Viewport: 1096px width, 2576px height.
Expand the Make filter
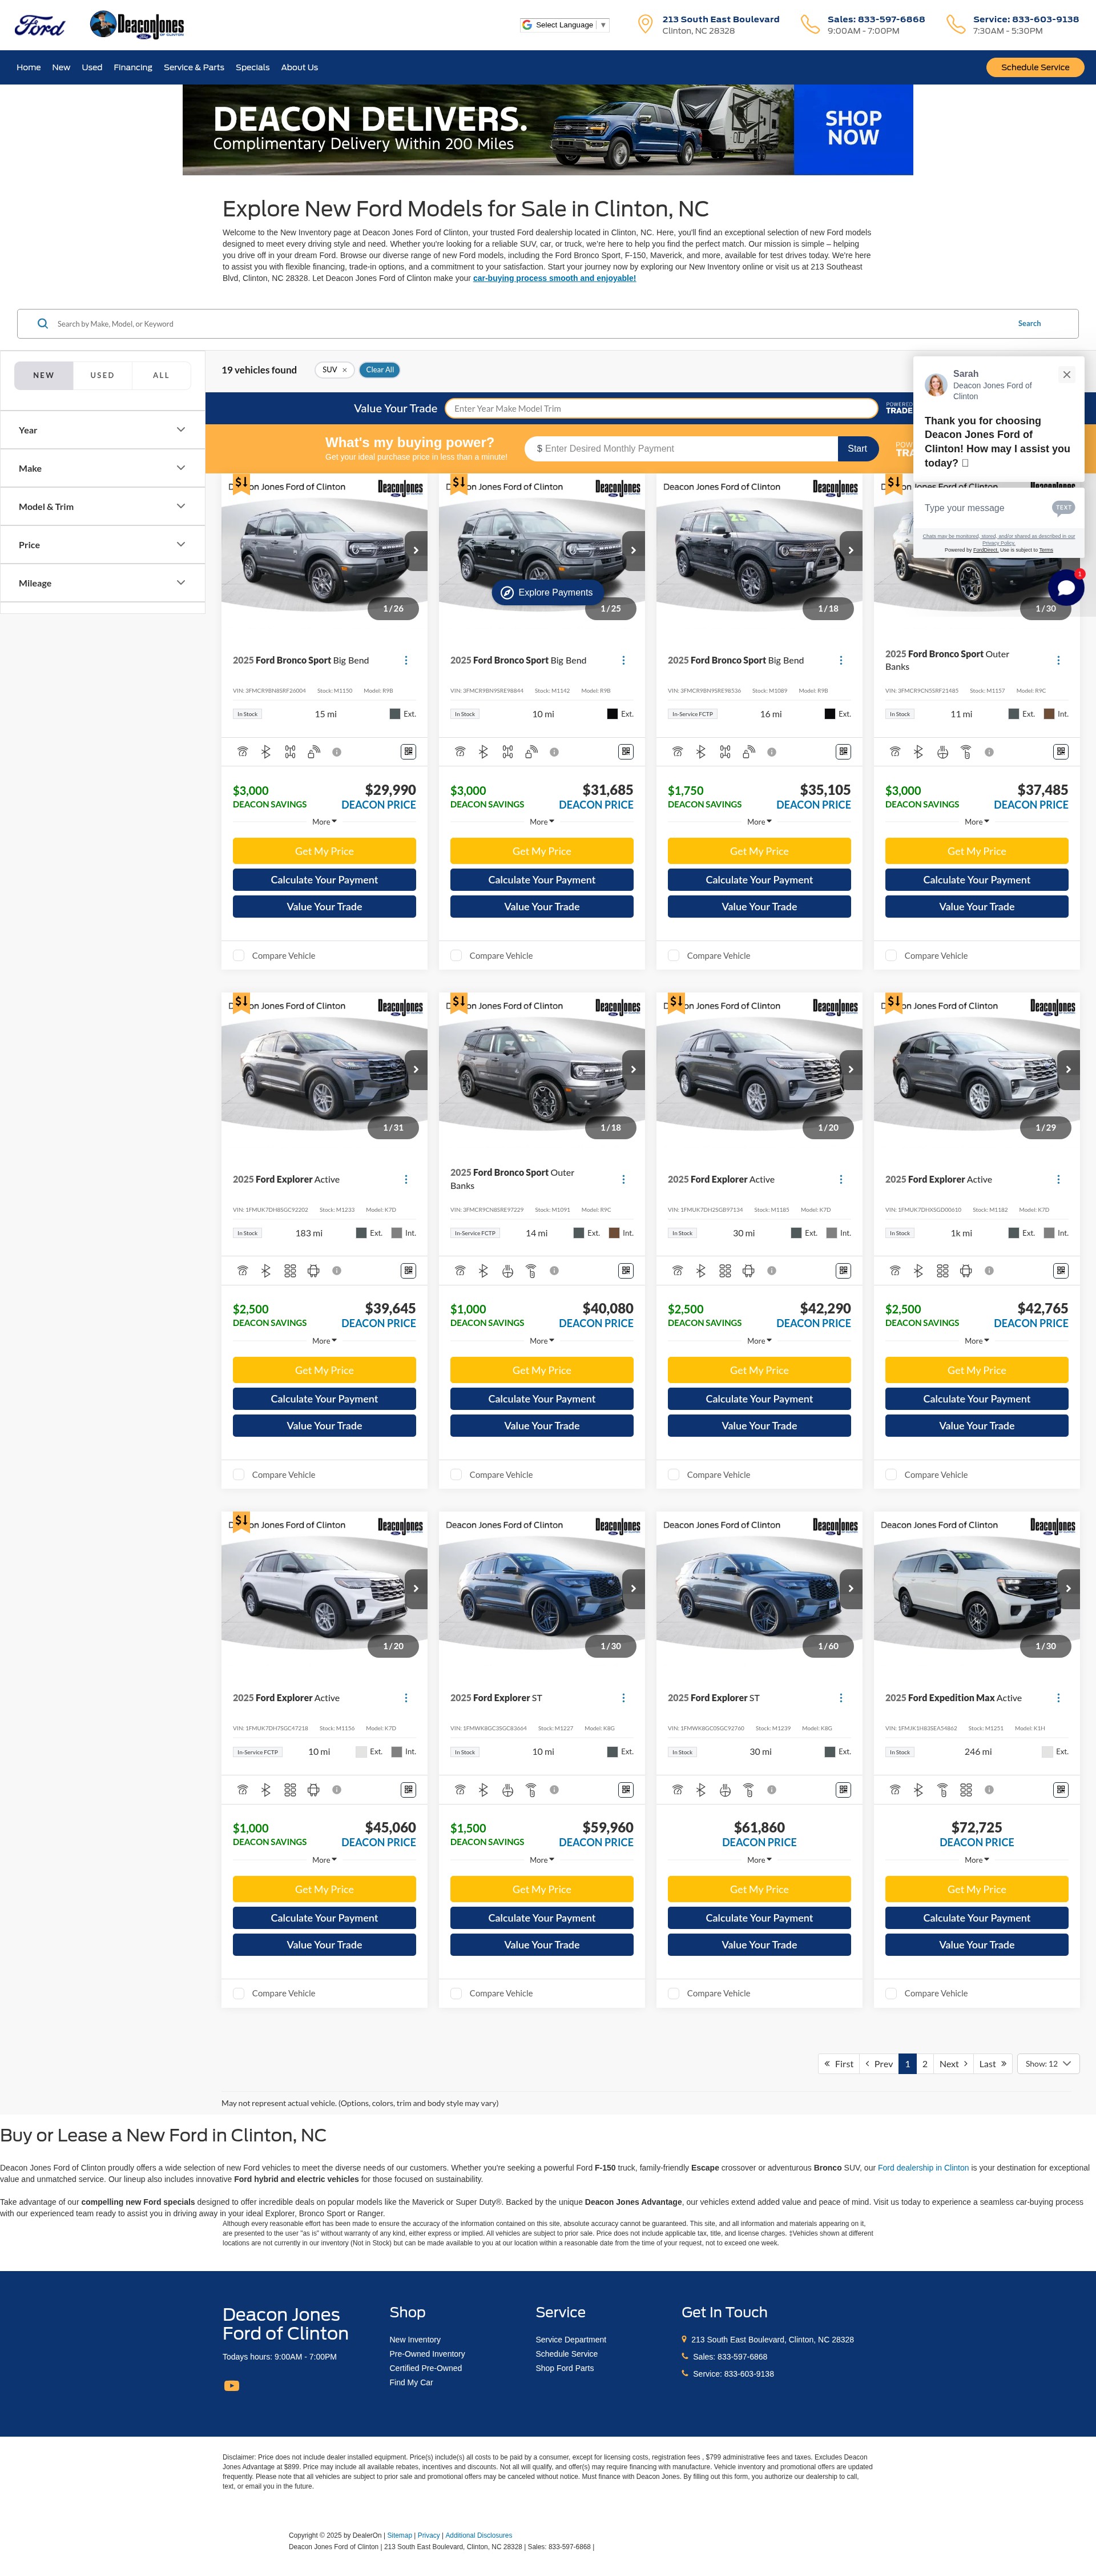pos(102,468)
